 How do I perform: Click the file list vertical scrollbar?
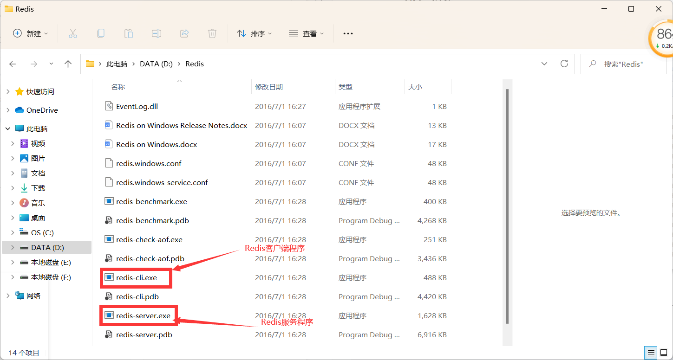pos(507,206)
